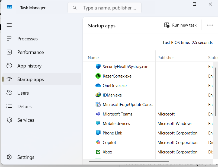Click the vertical scrollbar of the app list

(x=216, y=92)
